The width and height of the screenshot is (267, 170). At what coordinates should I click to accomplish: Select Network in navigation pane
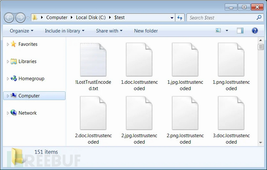(x=27, y=113)
